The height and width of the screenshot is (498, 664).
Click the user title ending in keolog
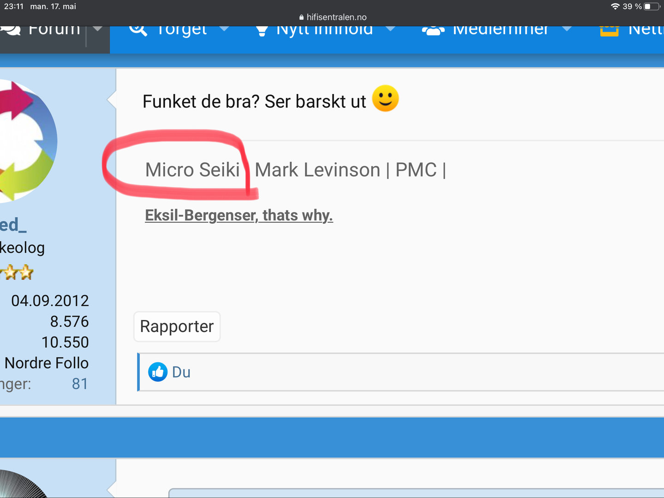[22, 248]
